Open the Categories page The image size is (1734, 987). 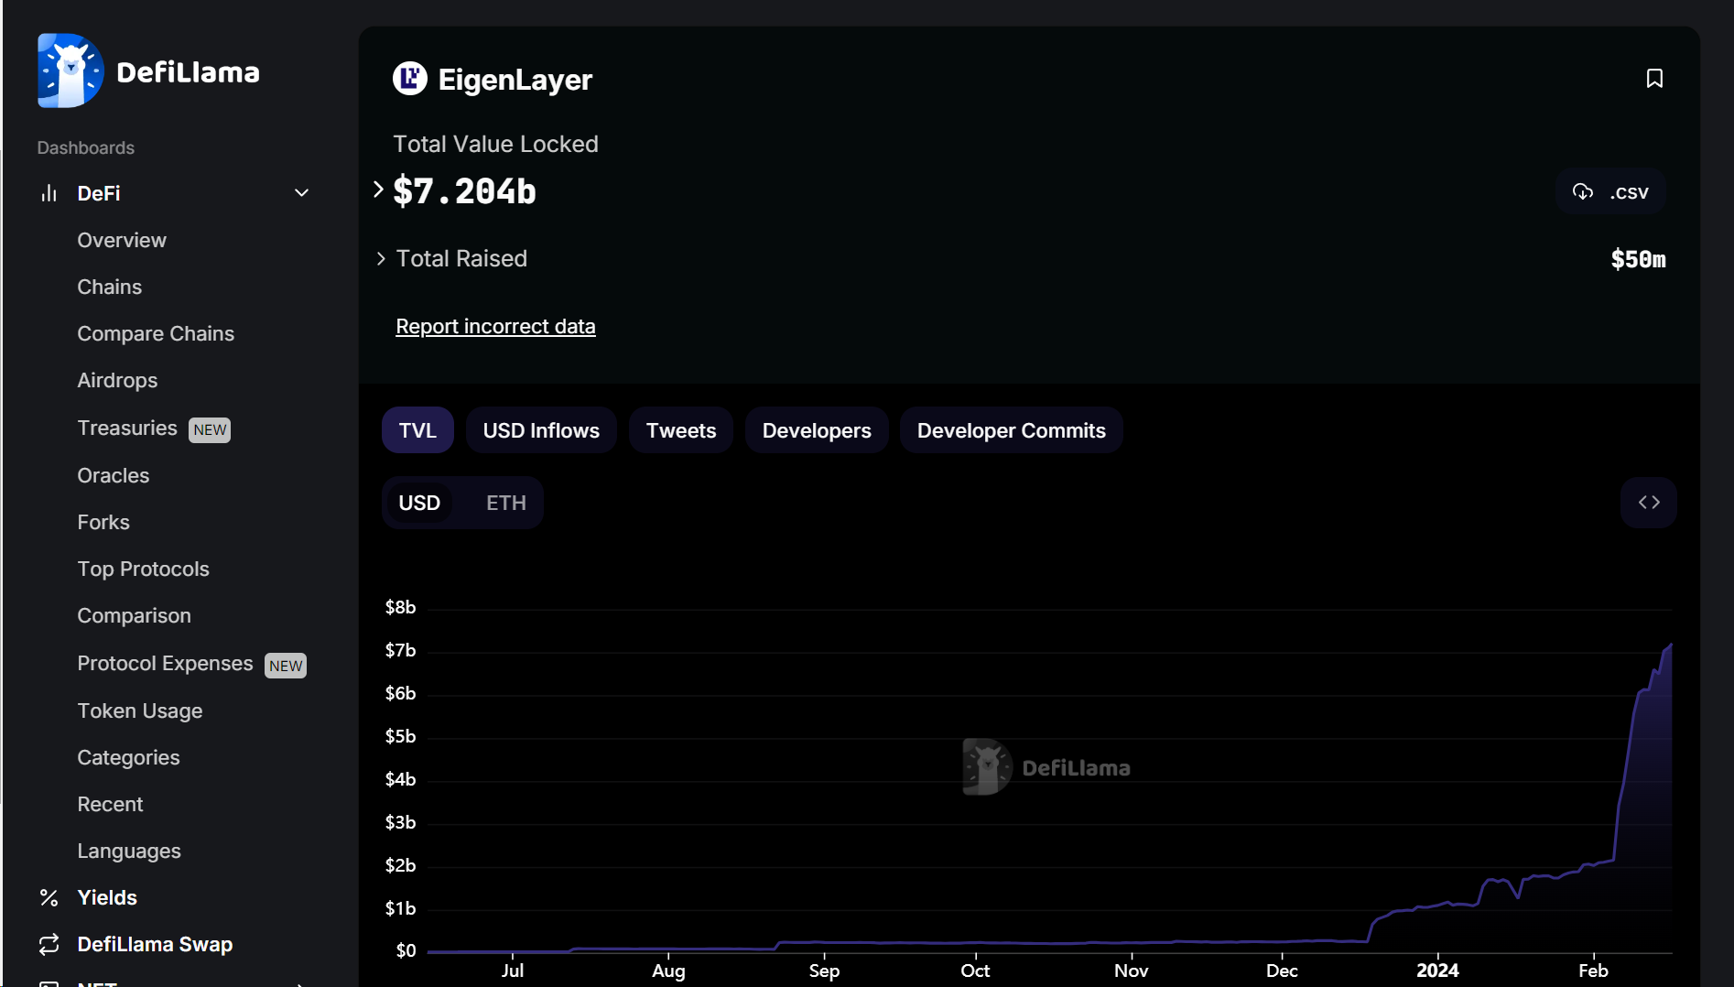tap(128, 758)
